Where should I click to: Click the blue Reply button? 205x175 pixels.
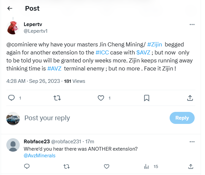coord(182,118)
